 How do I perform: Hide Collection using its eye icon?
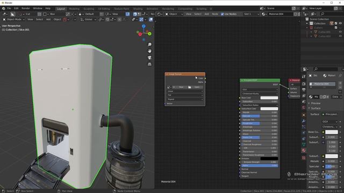[x=340, y=24]
